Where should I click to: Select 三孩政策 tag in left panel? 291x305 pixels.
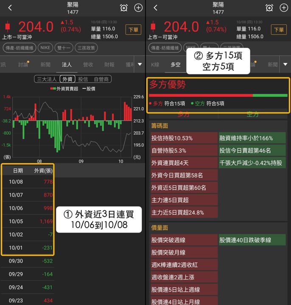point(86,48)
